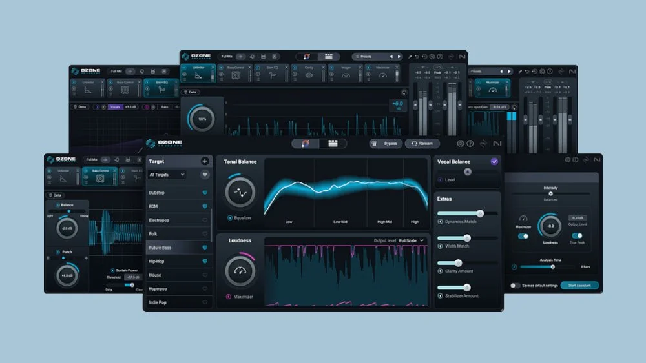Screen dimensions: 646x363
Task: Open help icon in front Ozone window
Action: coord(470,144)
